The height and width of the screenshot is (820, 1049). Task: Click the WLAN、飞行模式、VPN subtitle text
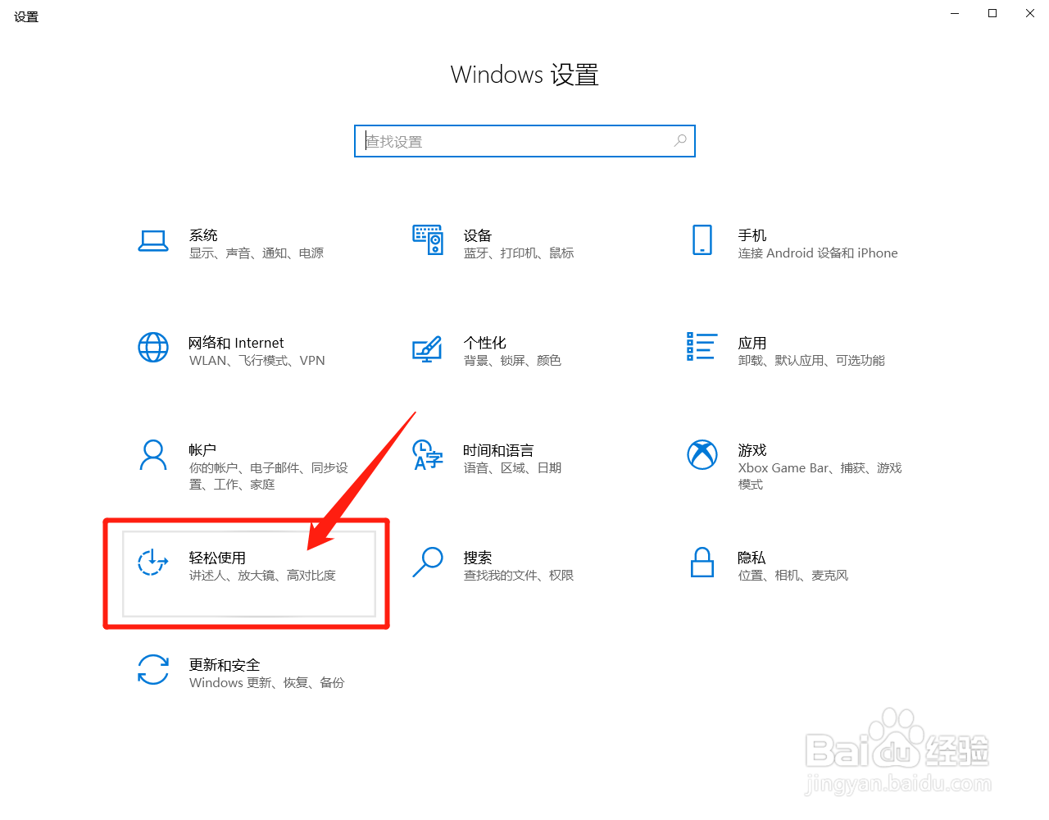(x=257, y=360)
